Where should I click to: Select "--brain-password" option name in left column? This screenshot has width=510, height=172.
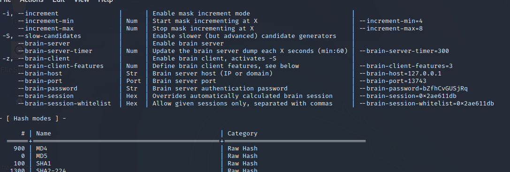coord(47,89)
